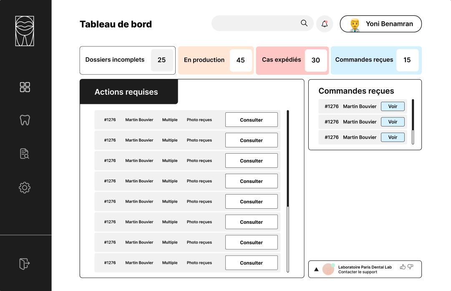Click the Contacter le support link
This screenshot has width=451, height=291.
point(358,272)
